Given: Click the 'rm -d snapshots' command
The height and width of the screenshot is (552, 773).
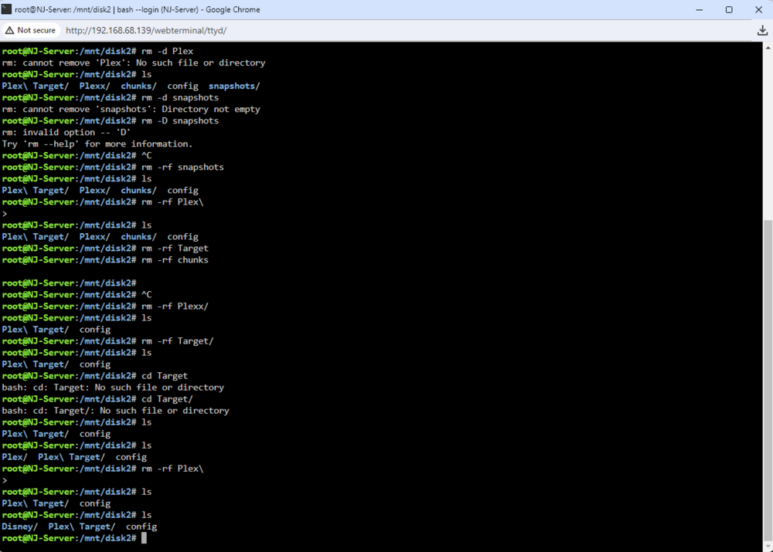Looking at the screenshot, I should pos(180,97).
